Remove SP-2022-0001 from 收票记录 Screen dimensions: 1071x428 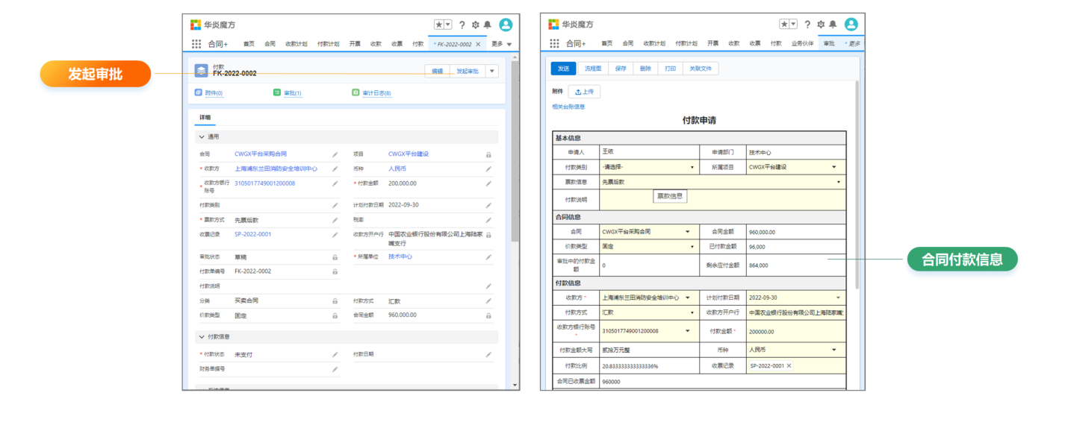click(x=789, y=366)
